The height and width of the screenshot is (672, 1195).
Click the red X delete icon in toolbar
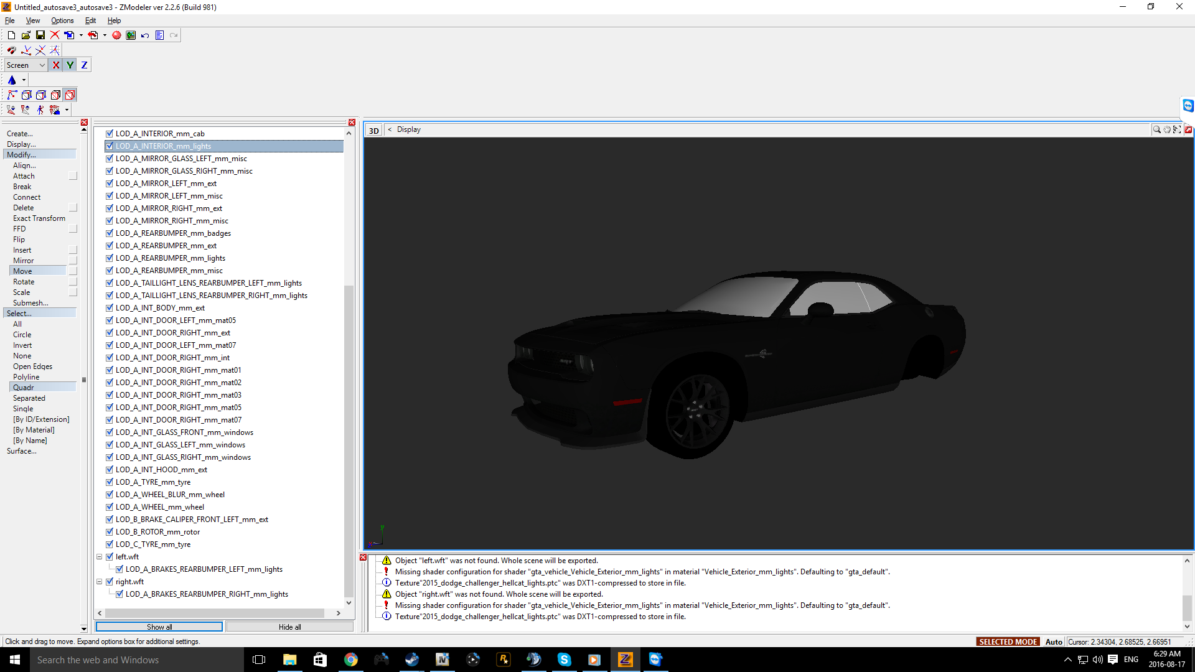click(55, 35)
